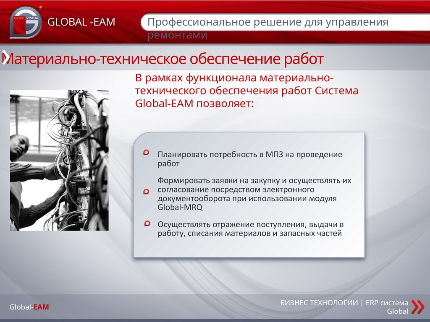Click the footer 'Global-EAM' label

(x=29, y=307)
